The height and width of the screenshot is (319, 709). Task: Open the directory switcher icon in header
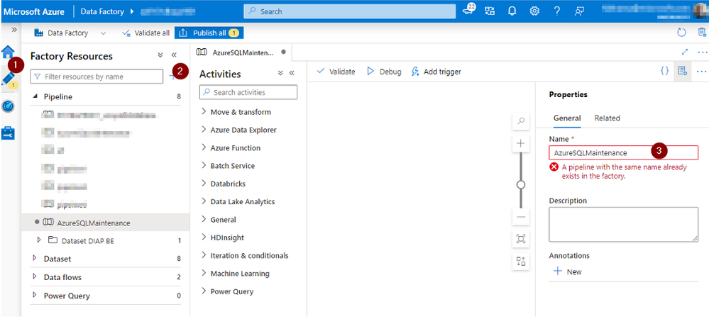490,11
